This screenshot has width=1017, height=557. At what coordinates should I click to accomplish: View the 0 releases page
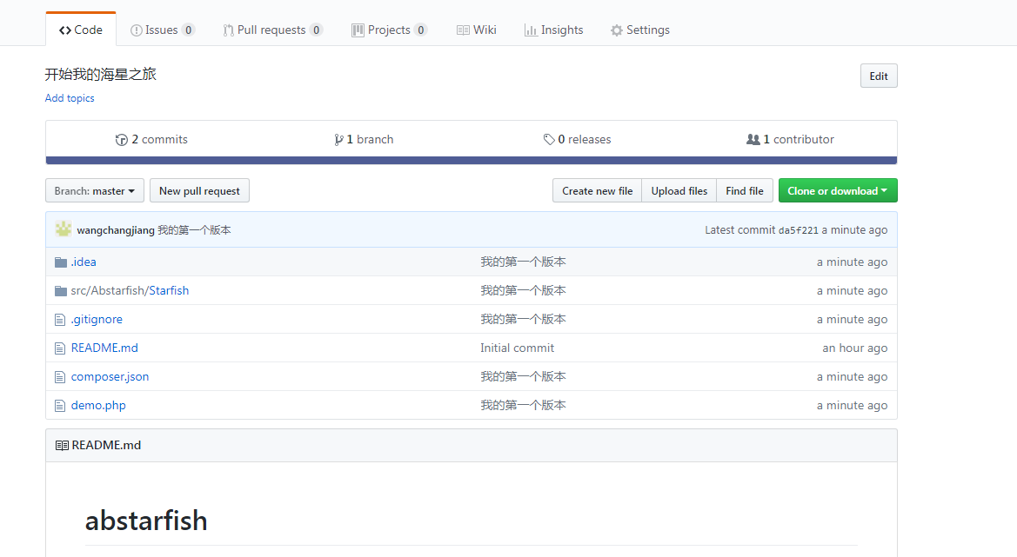(578, 139)
